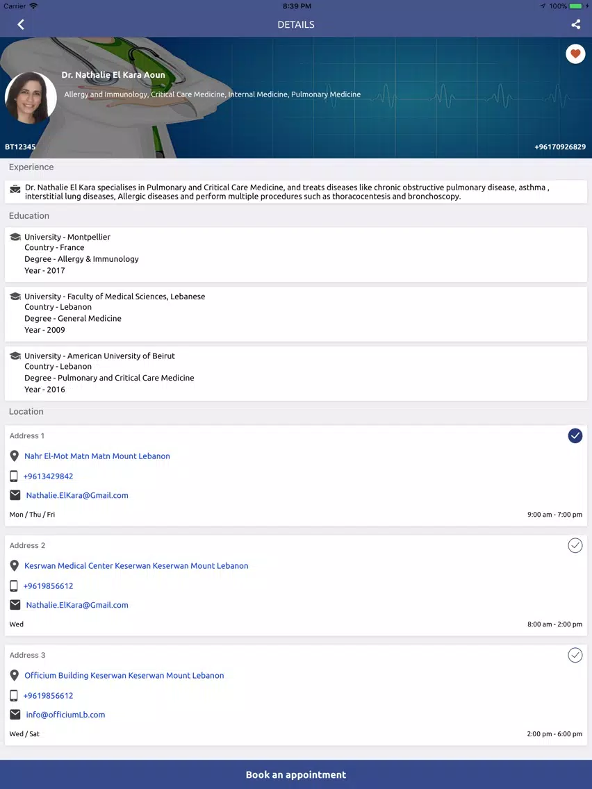Tap the Wed / Sat schedule
This screenshot has width=592, height=789.
pos(24,733)
